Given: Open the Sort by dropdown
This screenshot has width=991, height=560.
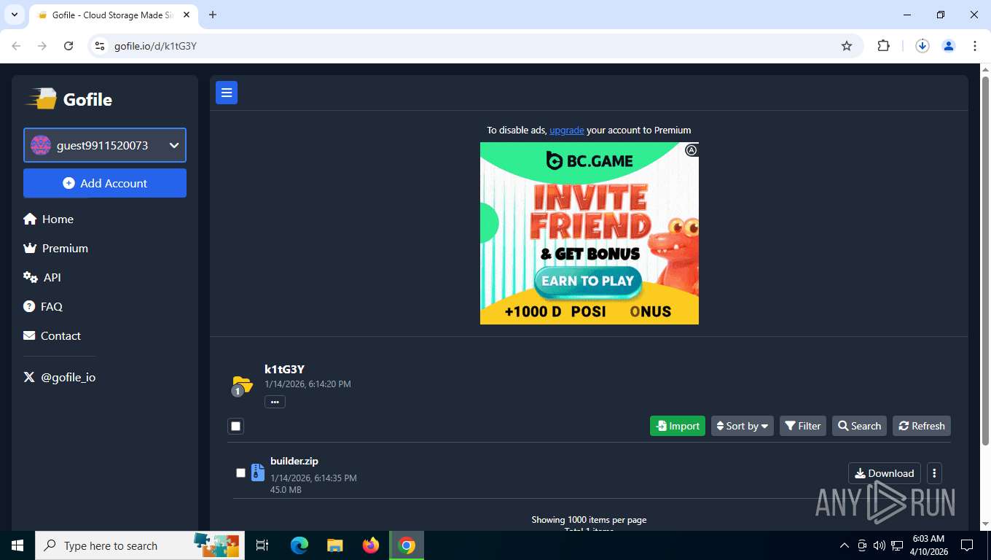Looking at the screenshot, I should click(x=743, y=426).
